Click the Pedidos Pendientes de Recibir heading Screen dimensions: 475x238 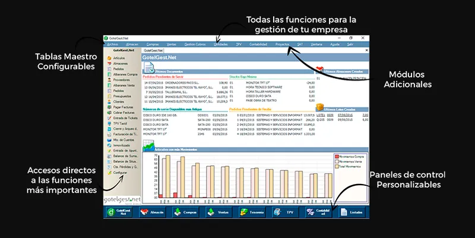pos(250,109)
